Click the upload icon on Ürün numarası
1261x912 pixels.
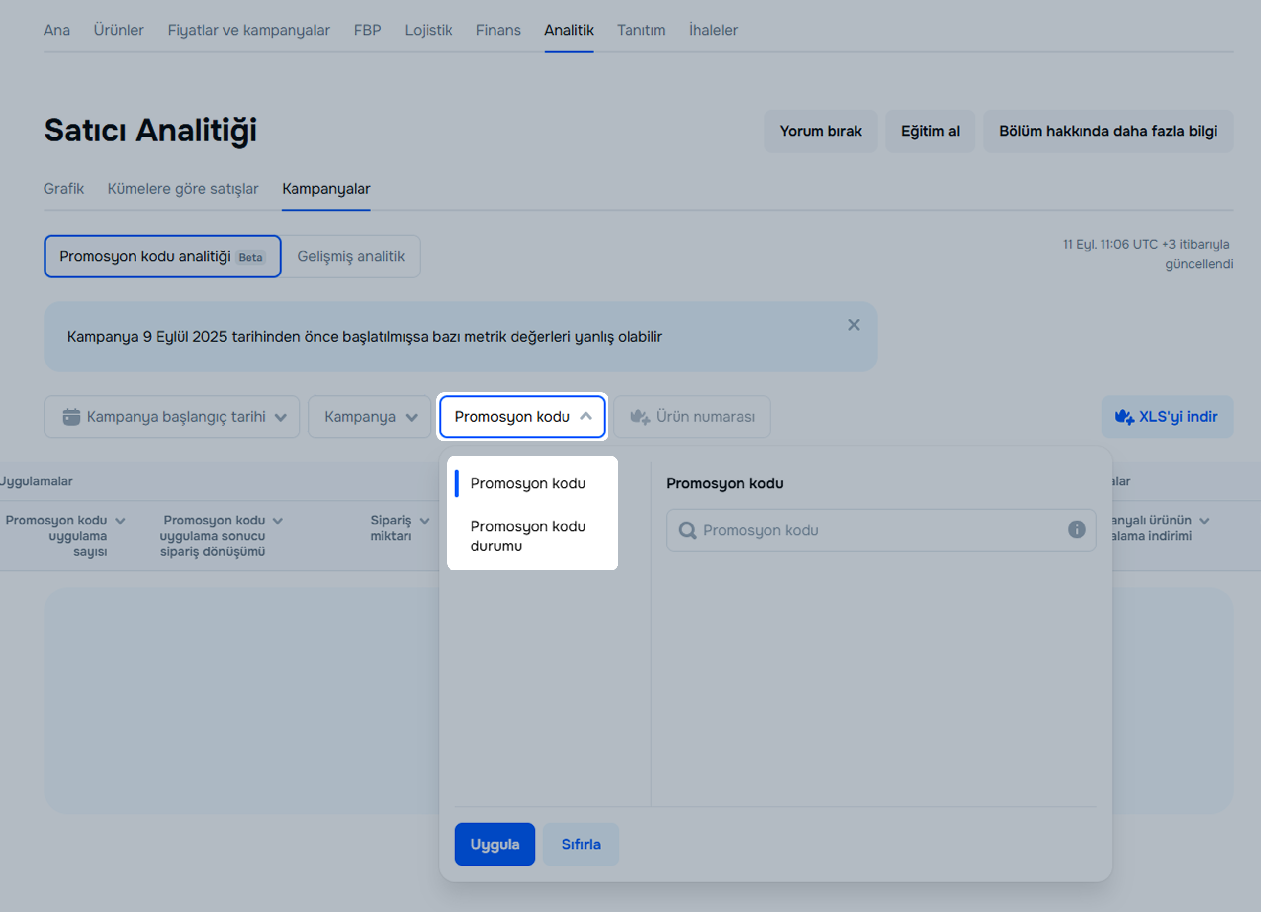click(640, 416)
